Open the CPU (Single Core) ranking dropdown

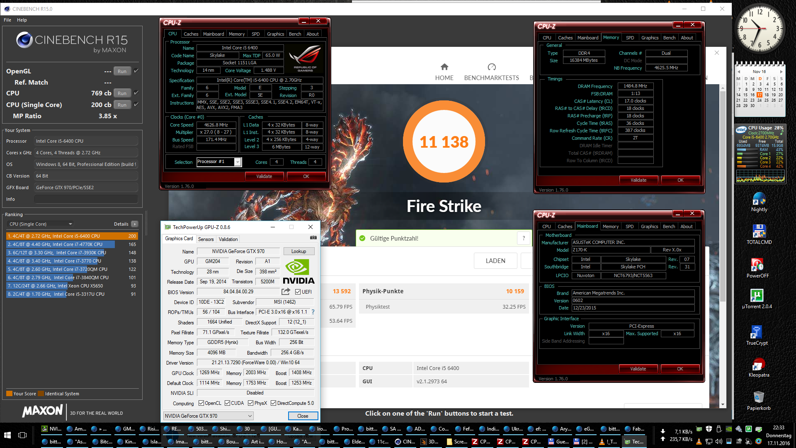point(41,224)
